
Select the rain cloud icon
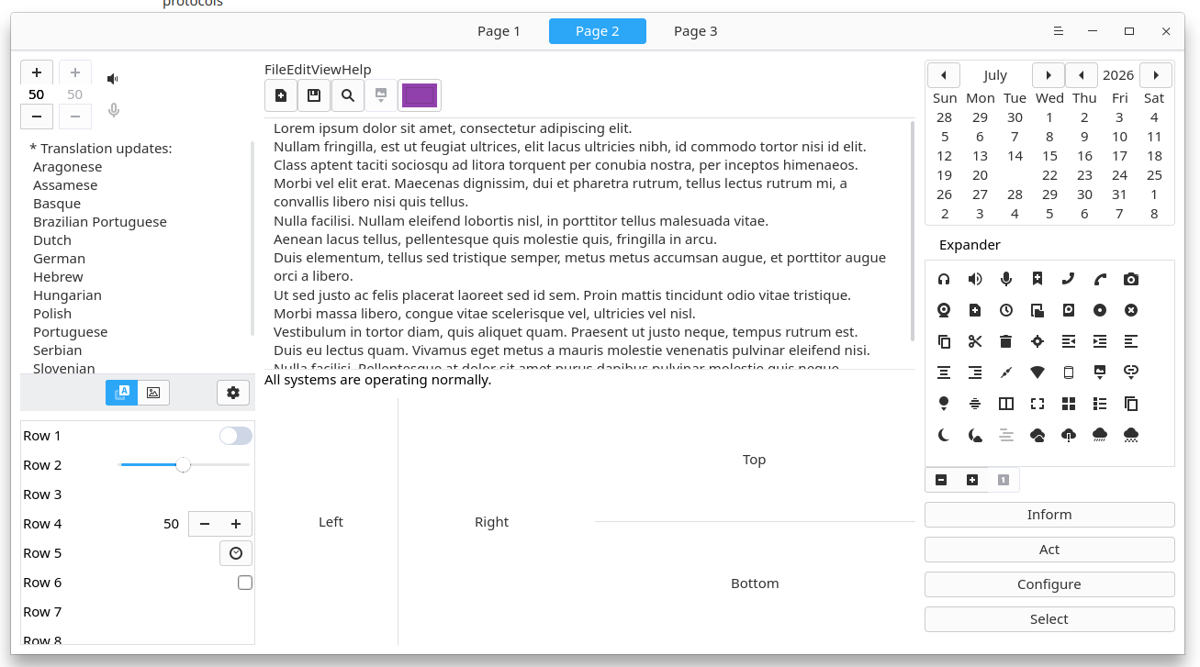click(x=1100, y=435)
